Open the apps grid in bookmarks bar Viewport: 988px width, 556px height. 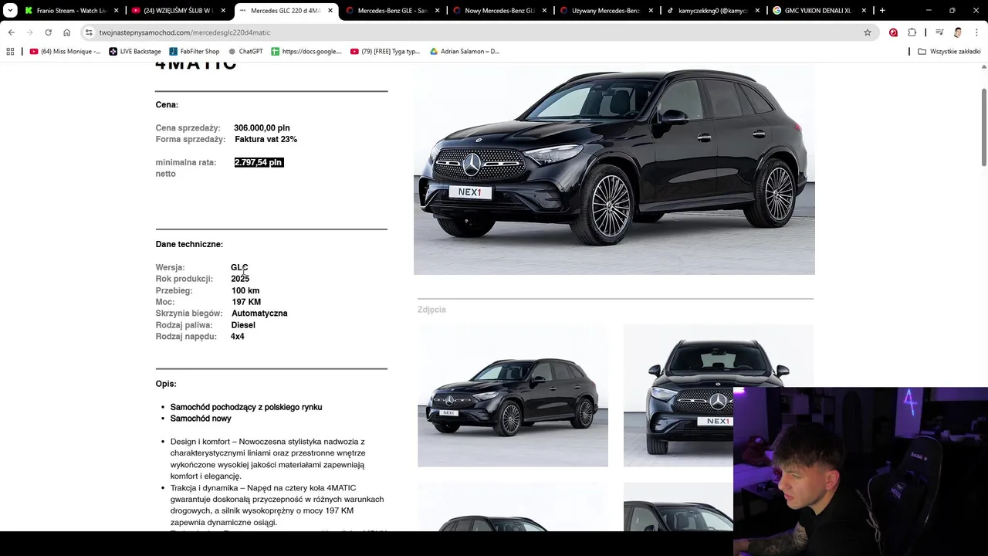tap(10, 52)
